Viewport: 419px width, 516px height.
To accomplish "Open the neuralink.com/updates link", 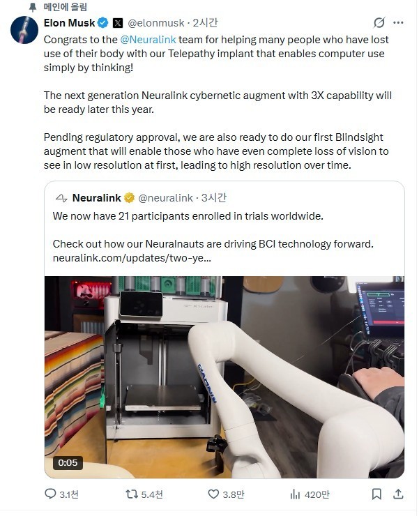I will click(132, 258).
